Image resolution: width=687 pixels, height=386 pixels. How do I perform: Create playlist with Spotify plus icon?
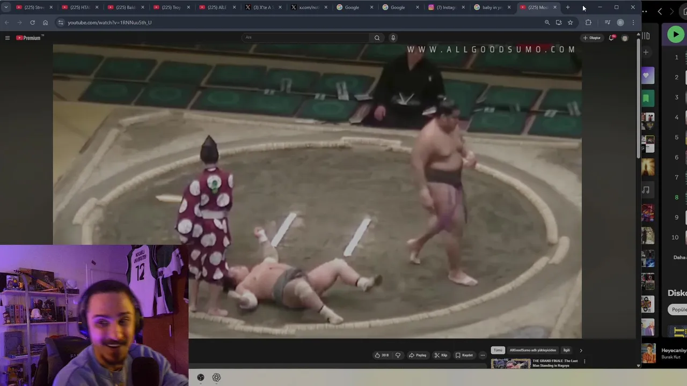[x=646, y=52]
